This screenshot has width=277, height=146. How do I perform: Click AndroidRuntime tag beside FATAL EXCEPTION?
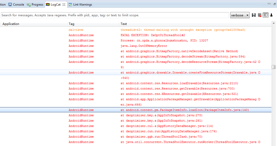point(81,35)
